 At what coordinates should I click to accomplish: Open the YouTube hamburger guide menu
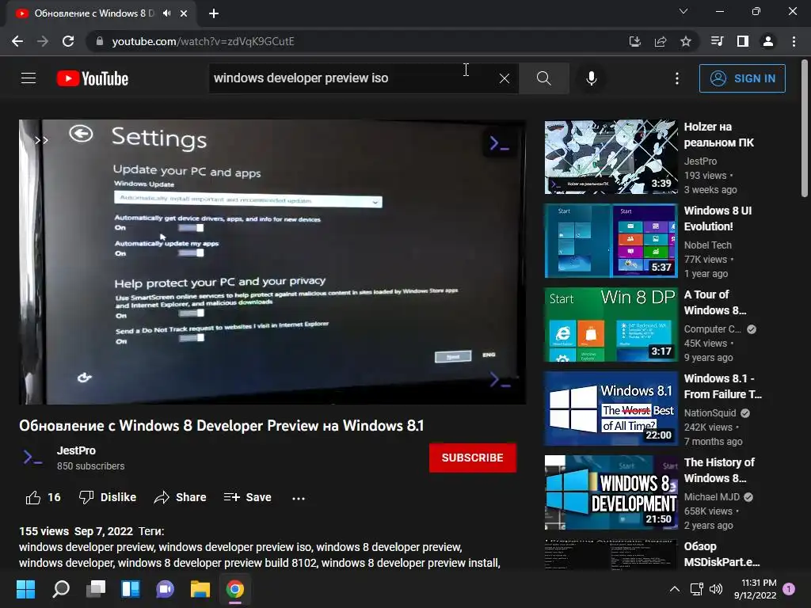pyautogui.click(x=29, y=78)
